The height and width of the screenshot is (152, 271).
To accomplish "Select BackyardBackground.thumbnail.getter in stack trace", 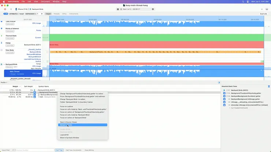I will pos(246,96).
